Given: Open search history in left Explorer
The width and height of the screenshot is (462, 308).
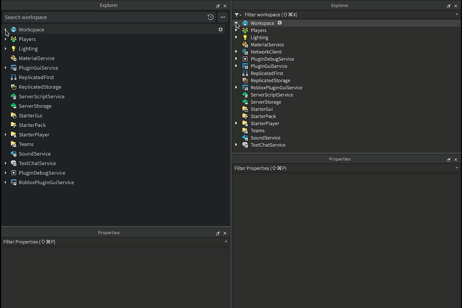Looking at the screenshot, I should click(210, 17).
